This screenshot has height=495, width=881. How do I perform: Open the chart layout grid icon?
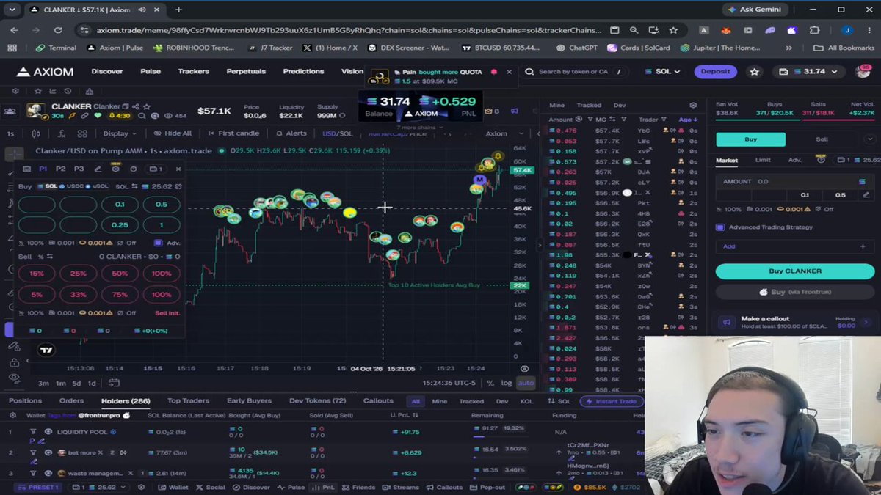[x=82, y=133]
